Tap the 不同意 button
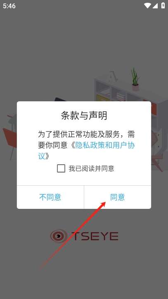Image resolution: width=168 pixels, height=299 pixels. [x=50, y=197]
